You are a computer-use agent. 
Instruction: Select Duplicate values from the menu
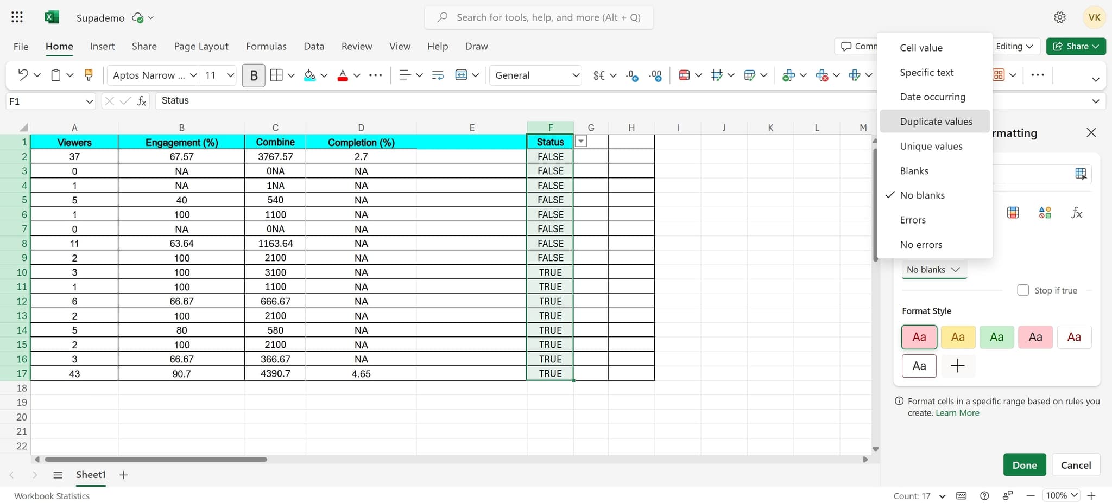coord(936,121)
